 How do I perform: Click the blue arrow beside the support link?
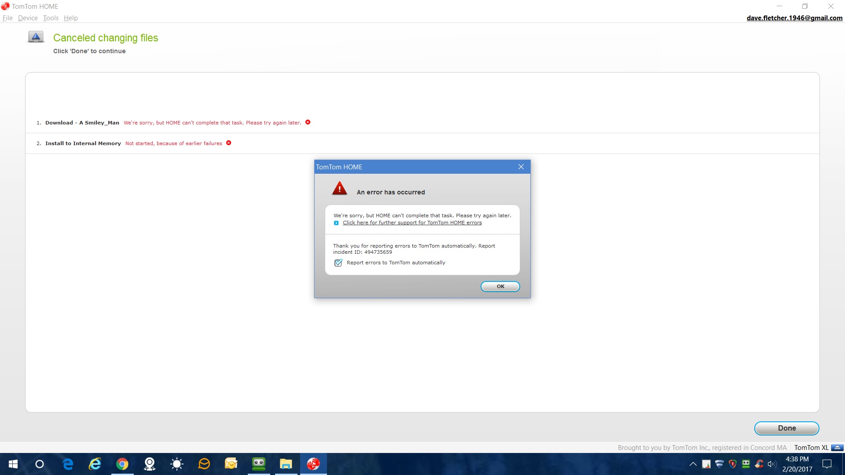pyautogui.click(x=336, y=223)
